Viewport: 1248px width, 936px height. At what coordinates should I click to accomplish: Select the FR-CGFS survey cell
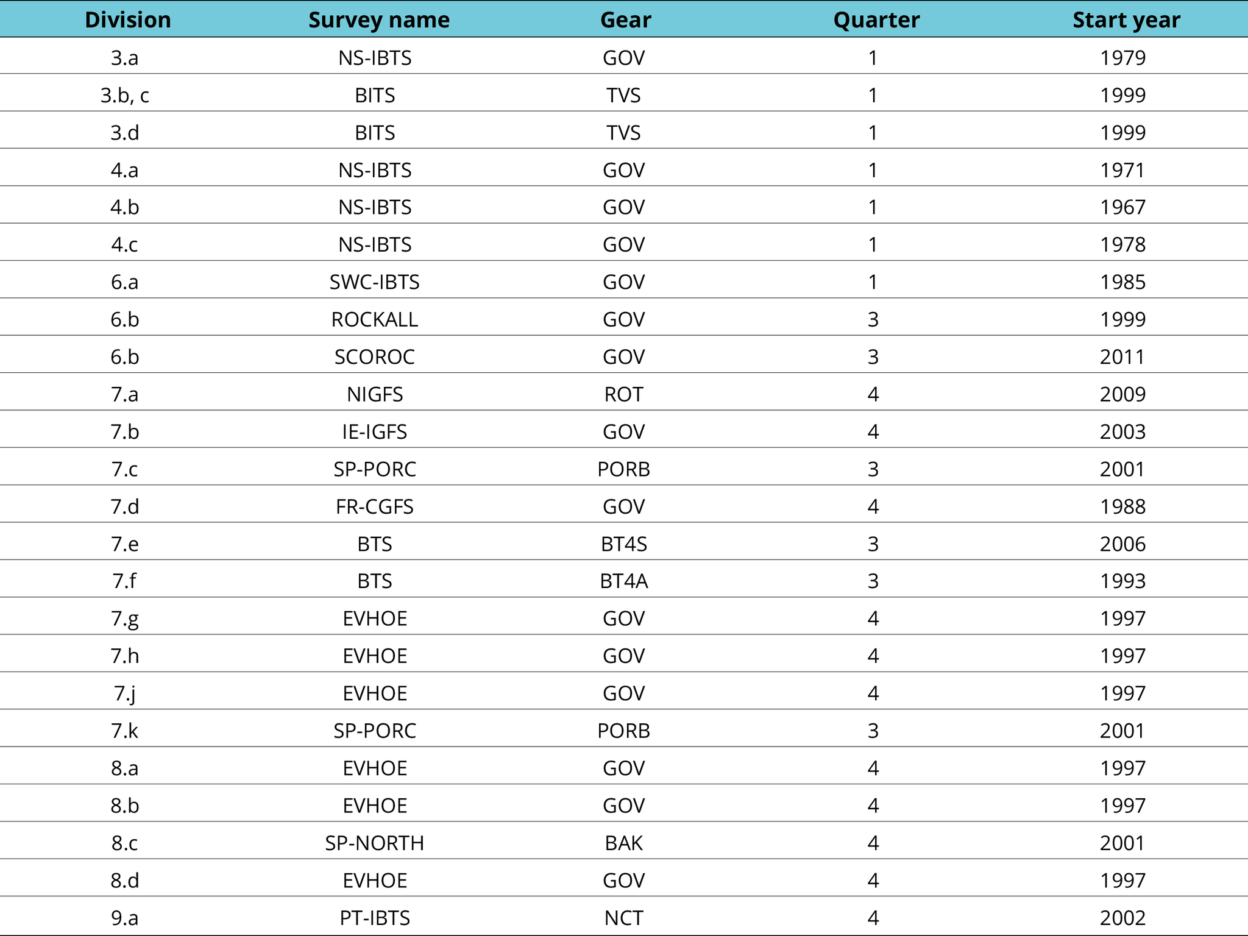374,506
